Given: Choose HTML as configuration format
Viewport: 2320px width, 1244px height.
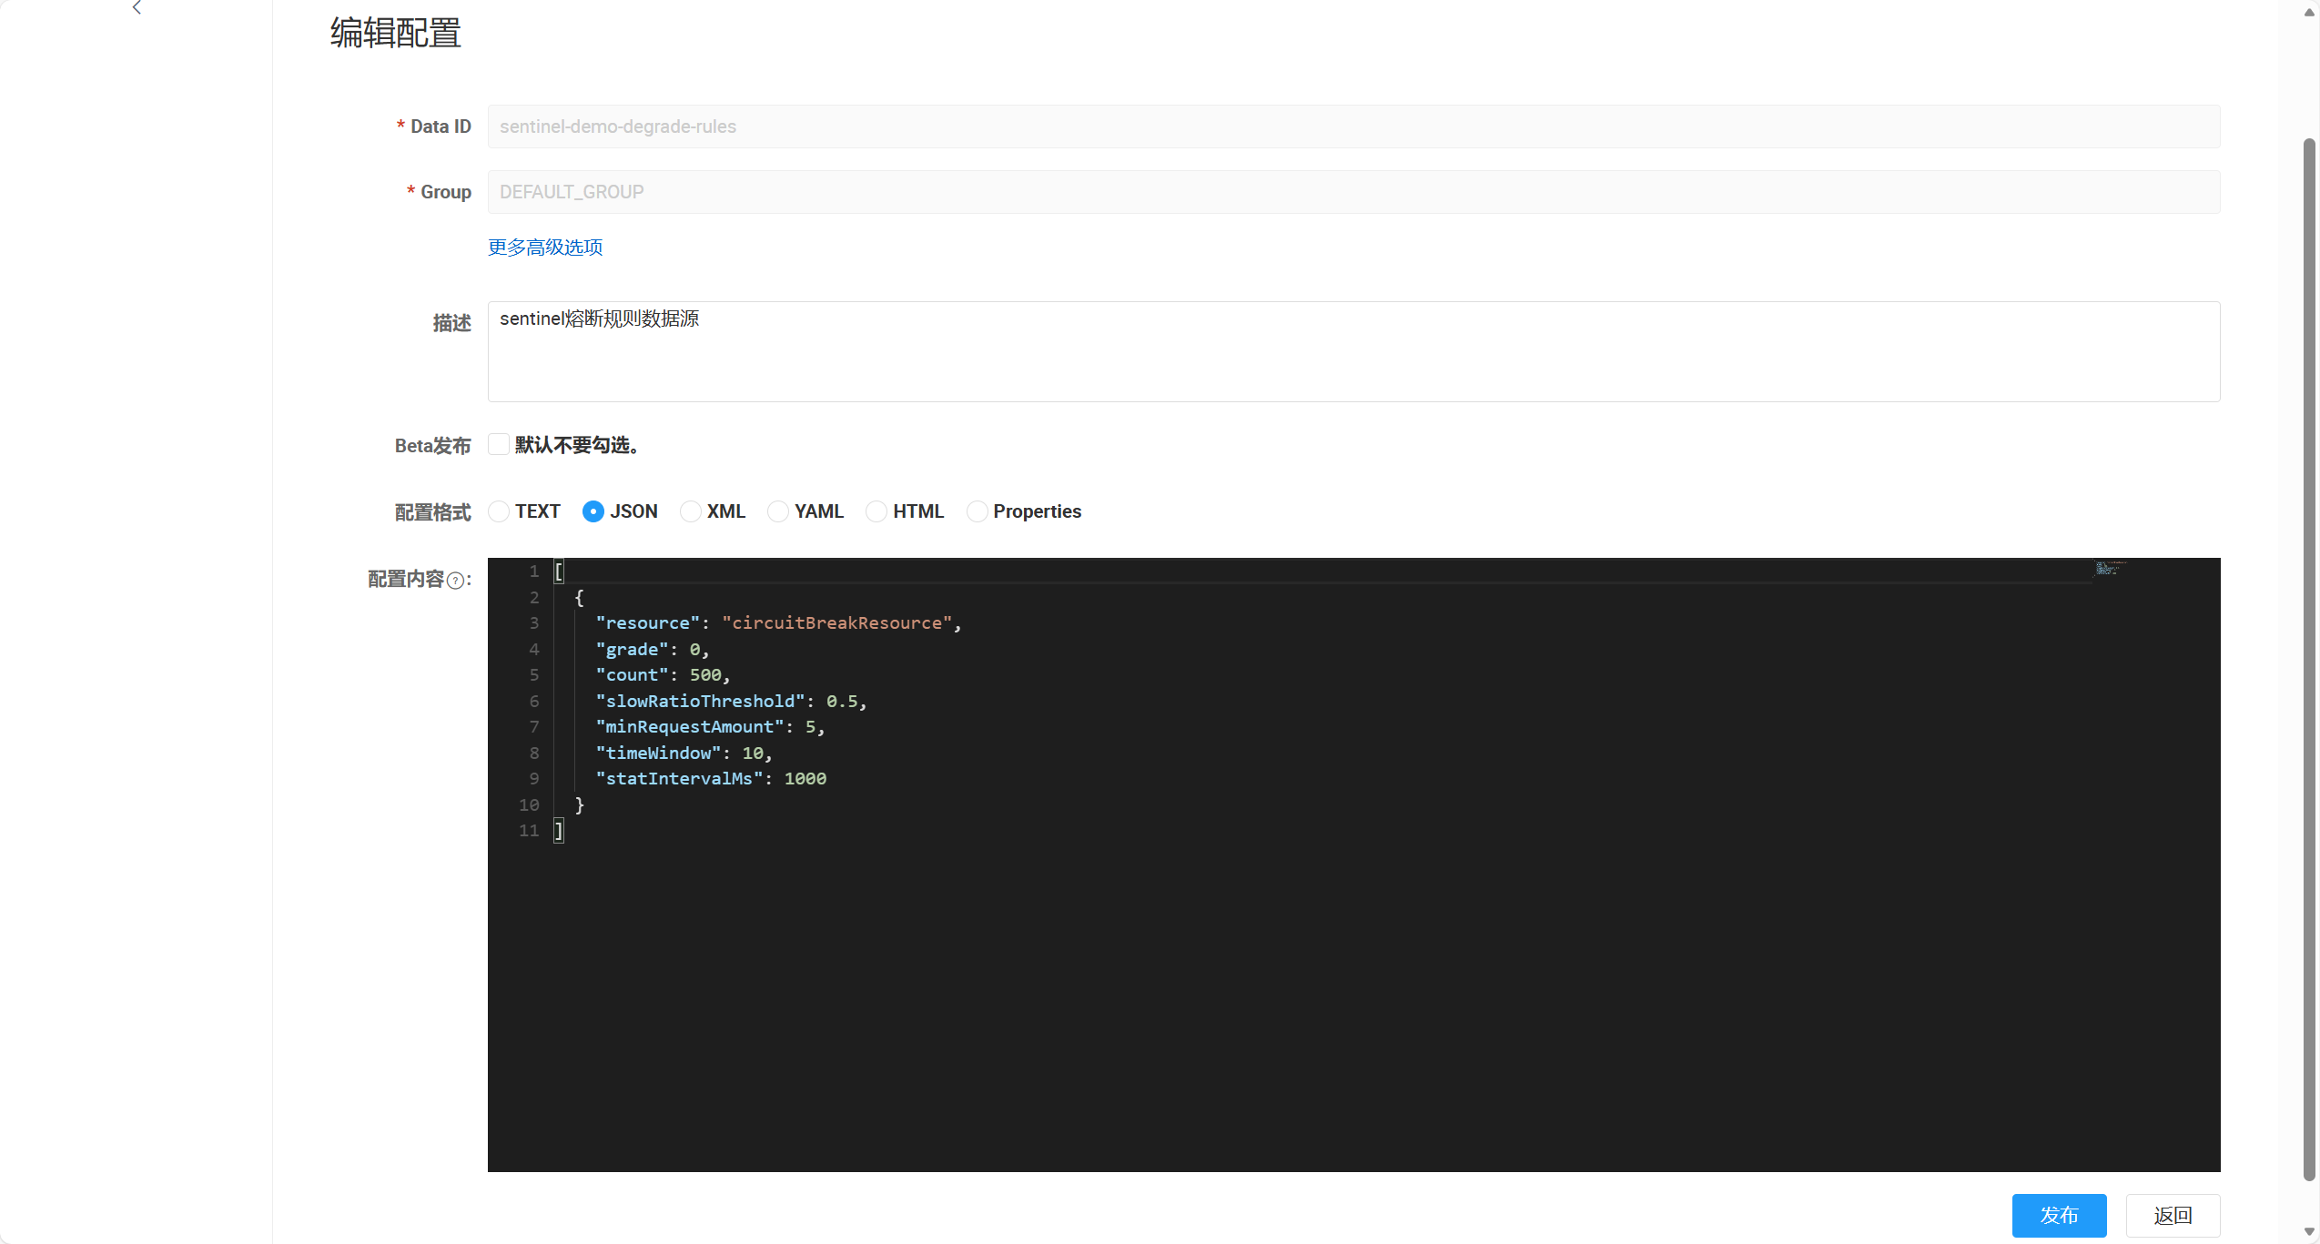Looking at the screenshot, I should [x=876, y=511].
